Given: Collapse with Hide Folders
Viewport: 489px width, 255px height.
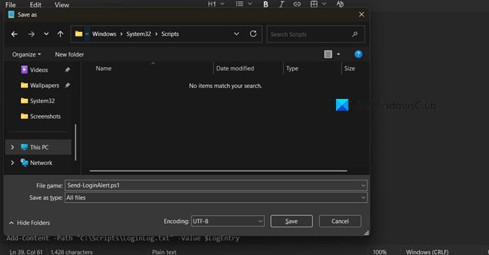Looking at the screenshot, I should click(x=29, y=223).
